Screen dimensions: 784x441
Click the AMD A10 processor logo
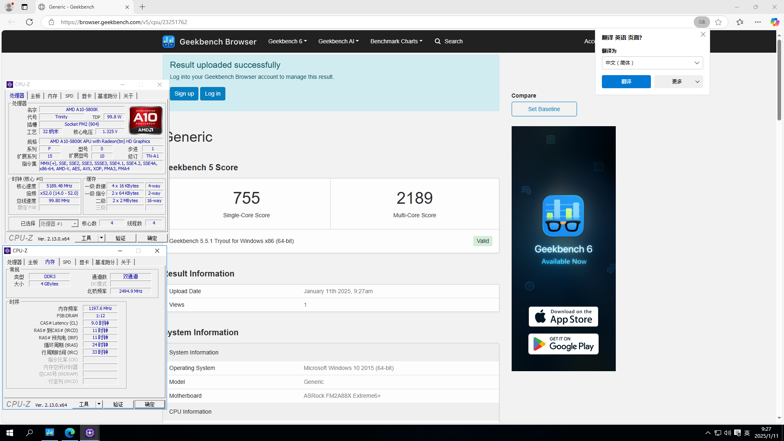click(146, 120)
